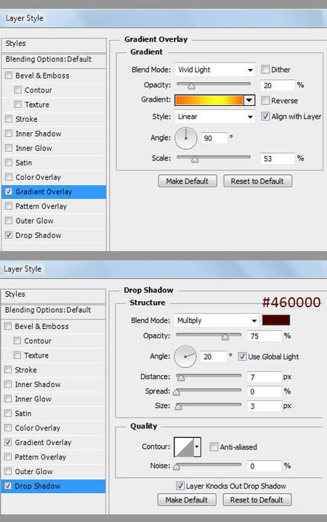Click the Drop Shadow Angle dial
327x522 pixels.
(x=185, y=356)
